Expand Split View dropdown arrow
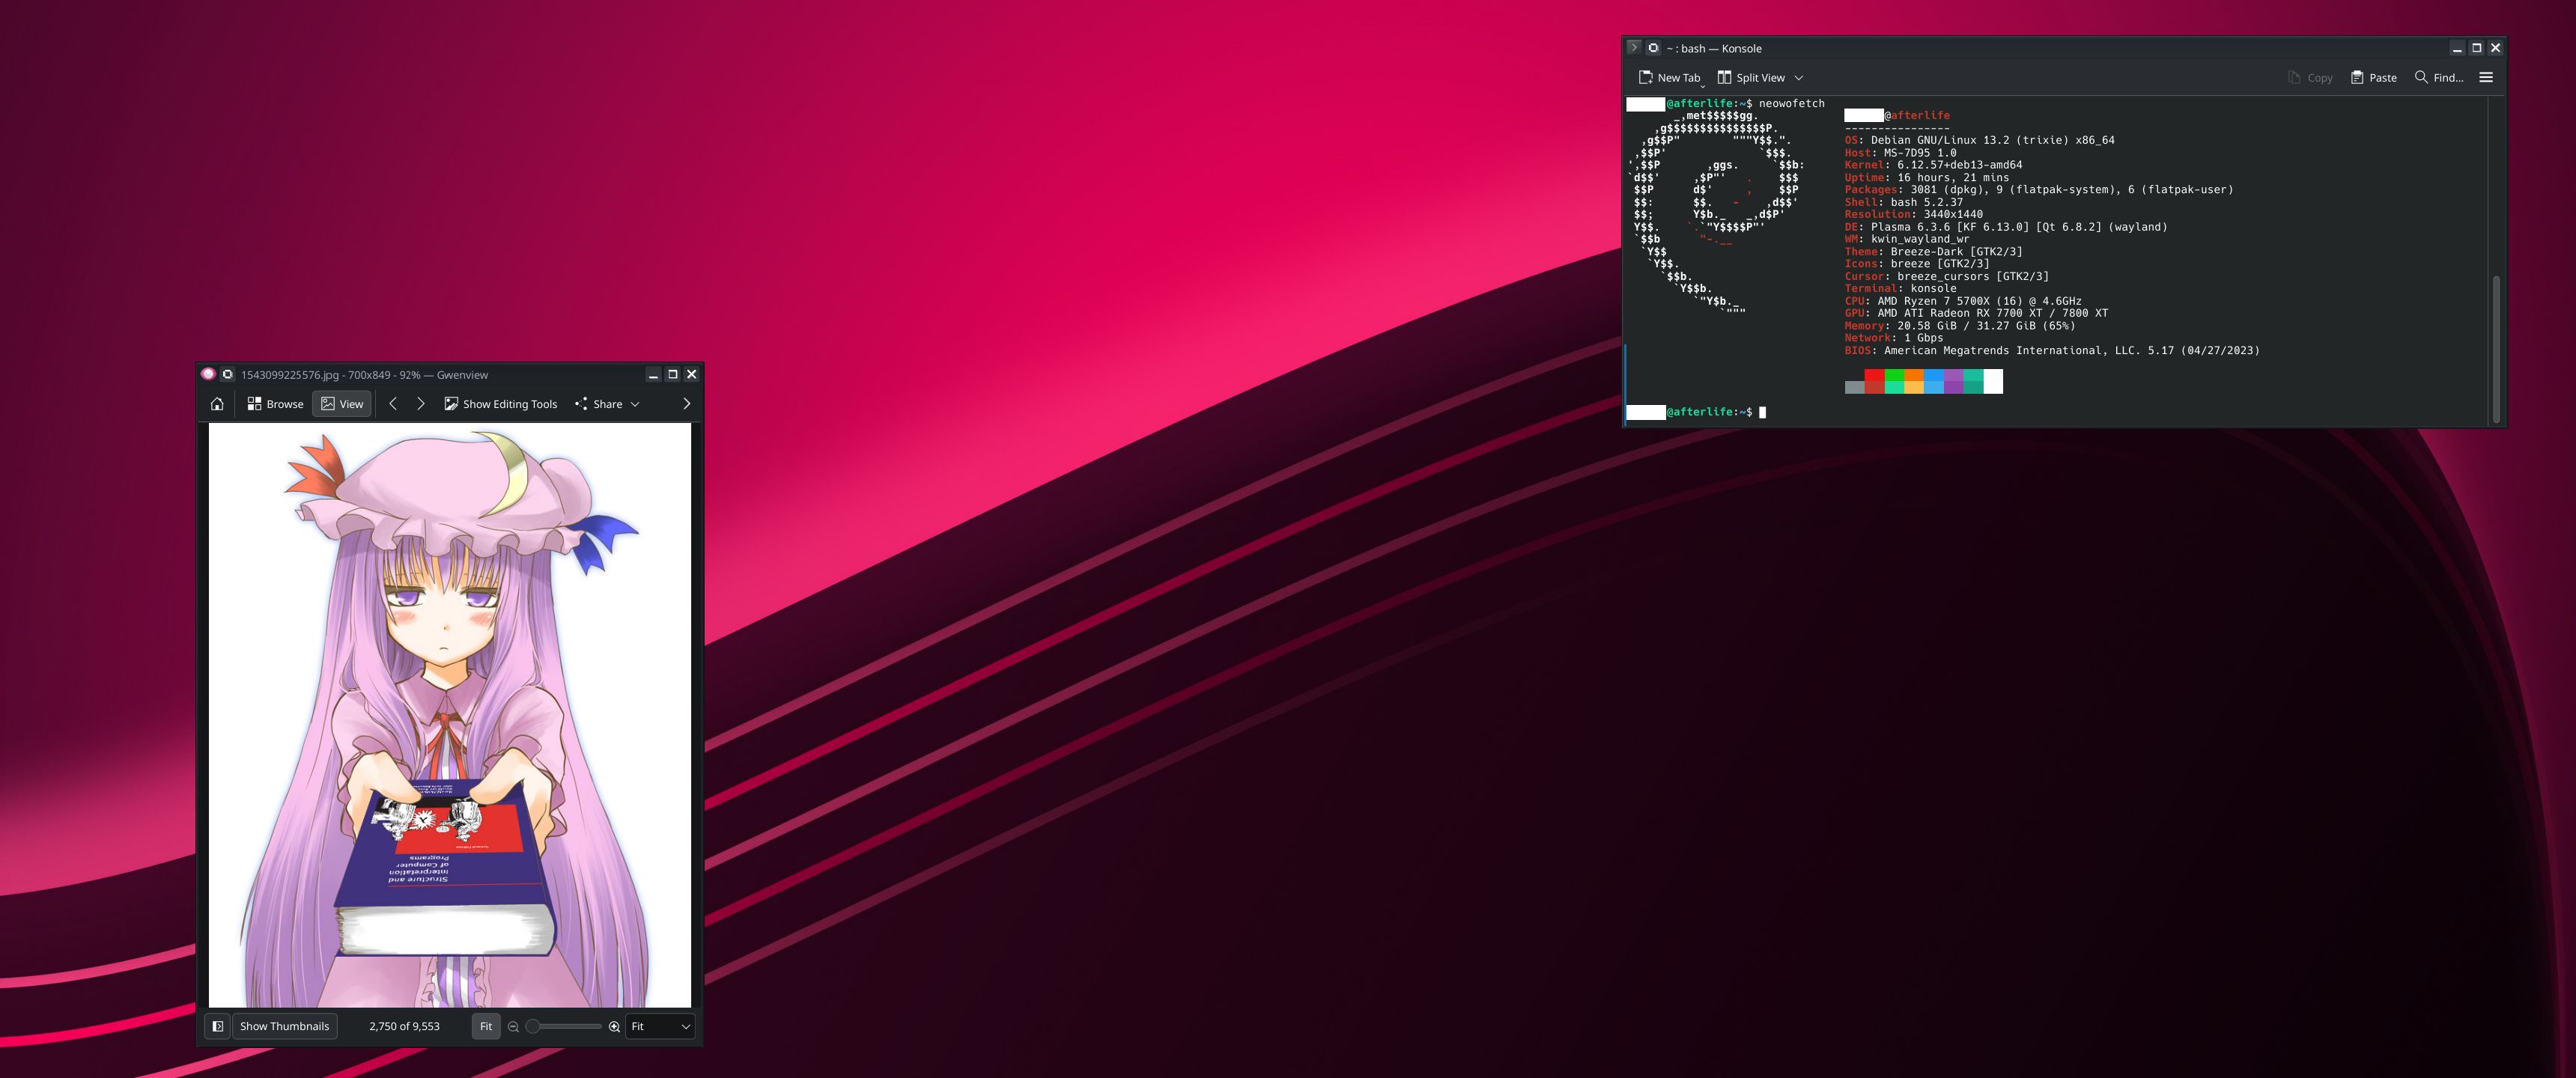This screenshot has height=1078, width=2576. pos(1798,78)
